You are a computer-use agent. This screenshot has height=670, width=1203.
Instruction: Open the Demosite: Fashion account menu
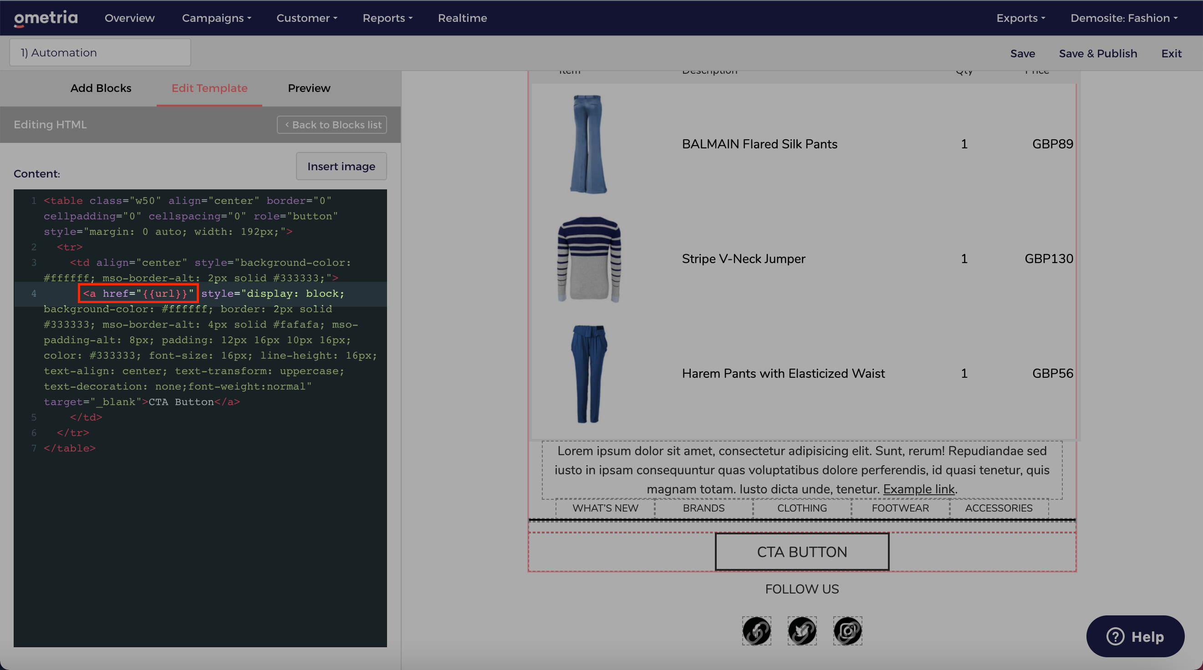click(x=1124, y=18)
